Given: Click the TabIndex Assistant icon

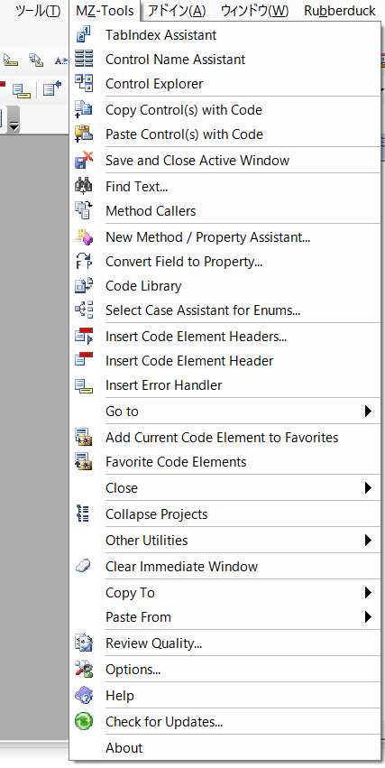Looking at the screenshot, I should point(84,35).
